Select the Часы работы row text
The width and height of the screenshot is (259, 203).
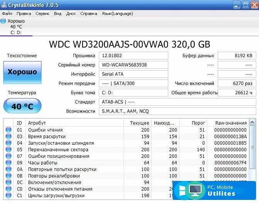(42, 163)
